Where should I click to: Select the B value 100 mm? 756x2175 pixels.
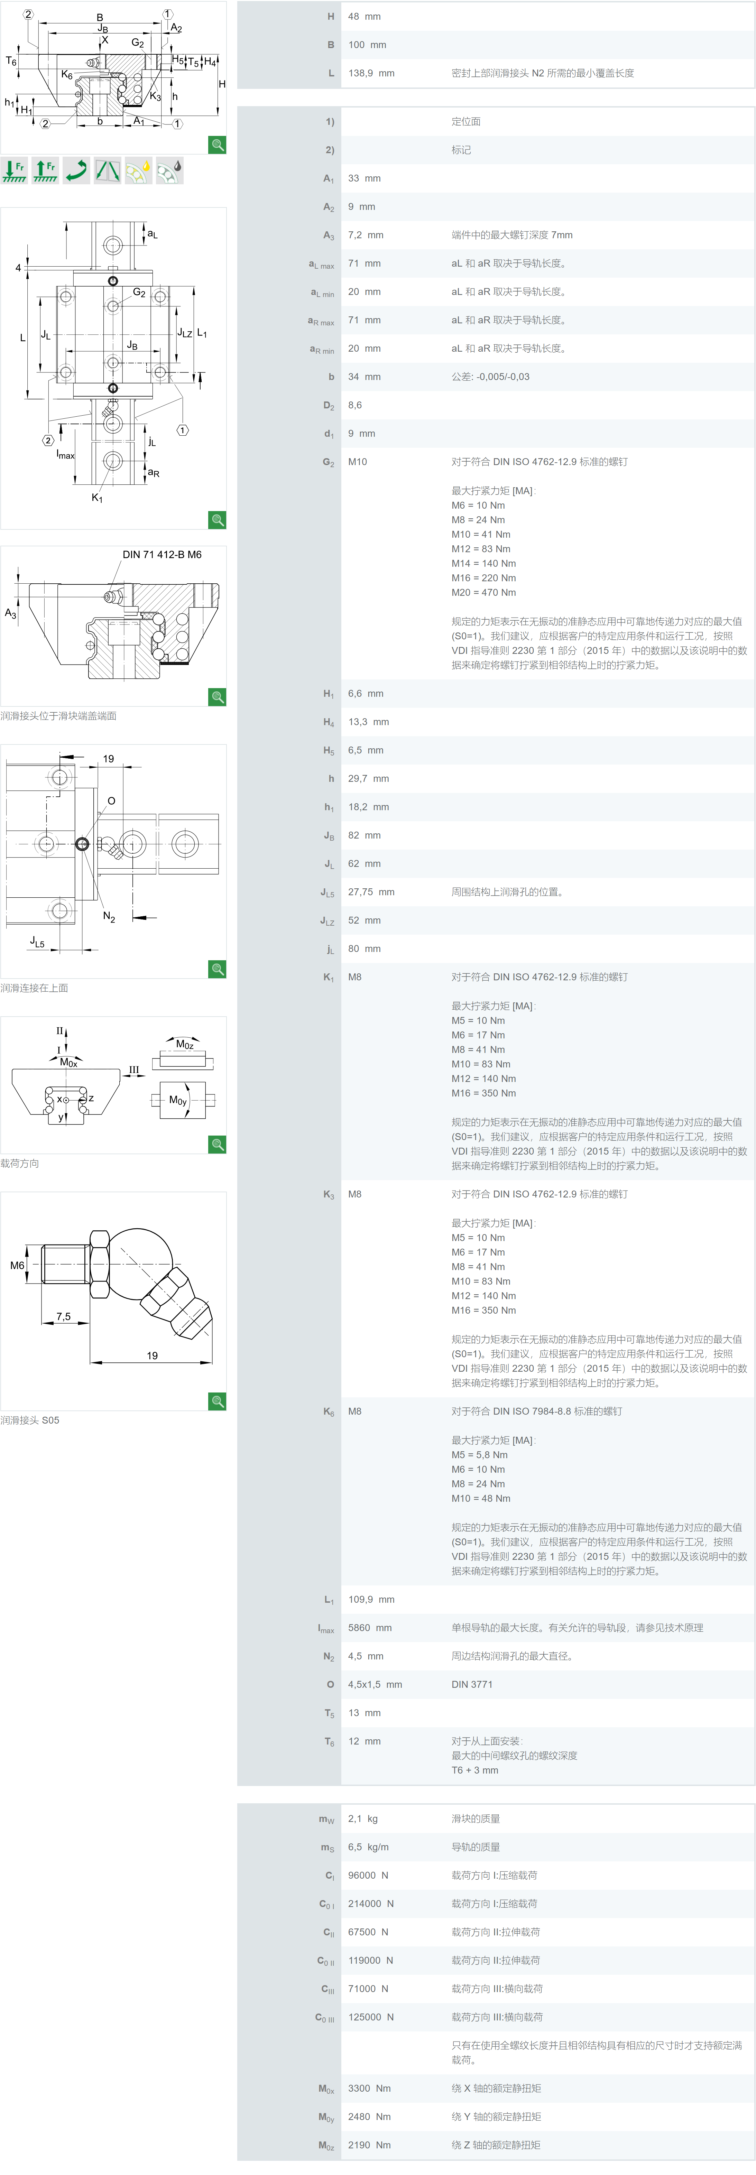[x=367, y=45]
